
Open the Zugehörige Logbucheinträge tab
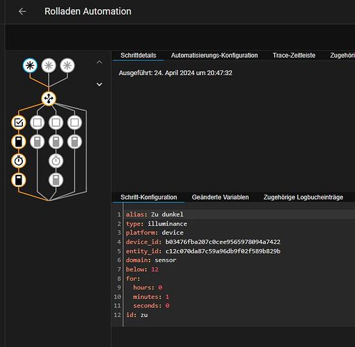pyautogui.click(x=304, y=197)
